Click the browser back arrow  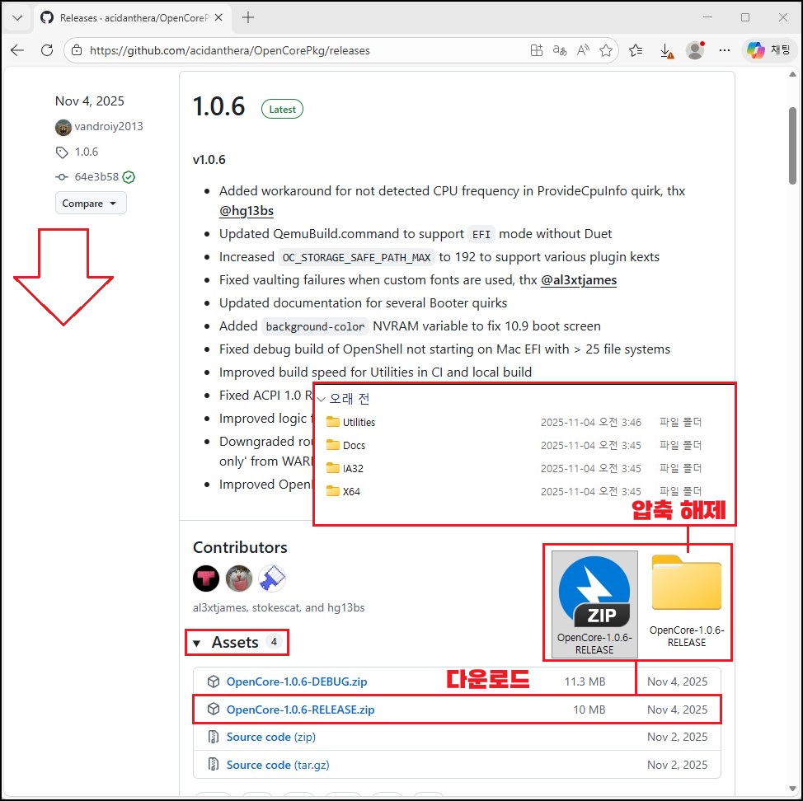point(17,50)
